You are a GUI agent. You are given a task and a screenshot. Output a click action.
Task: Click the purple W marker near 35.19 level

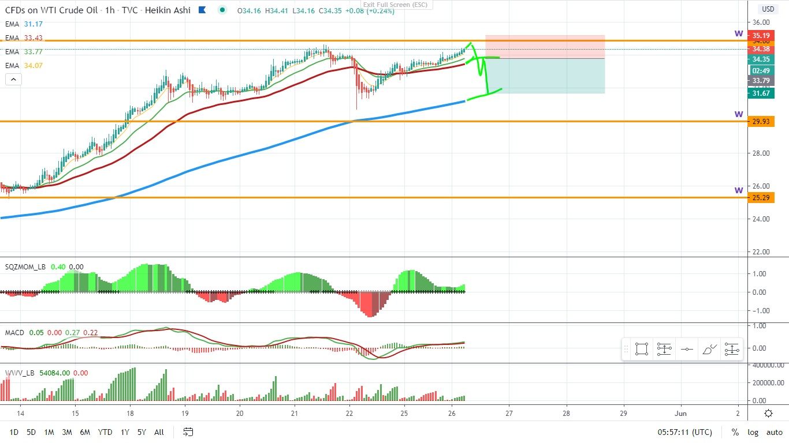738,33
